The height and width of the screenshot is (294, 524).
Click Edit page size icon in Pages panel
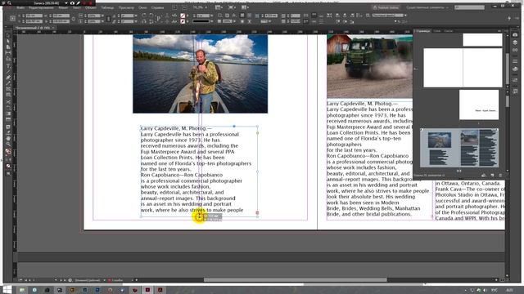coord(484,176)
